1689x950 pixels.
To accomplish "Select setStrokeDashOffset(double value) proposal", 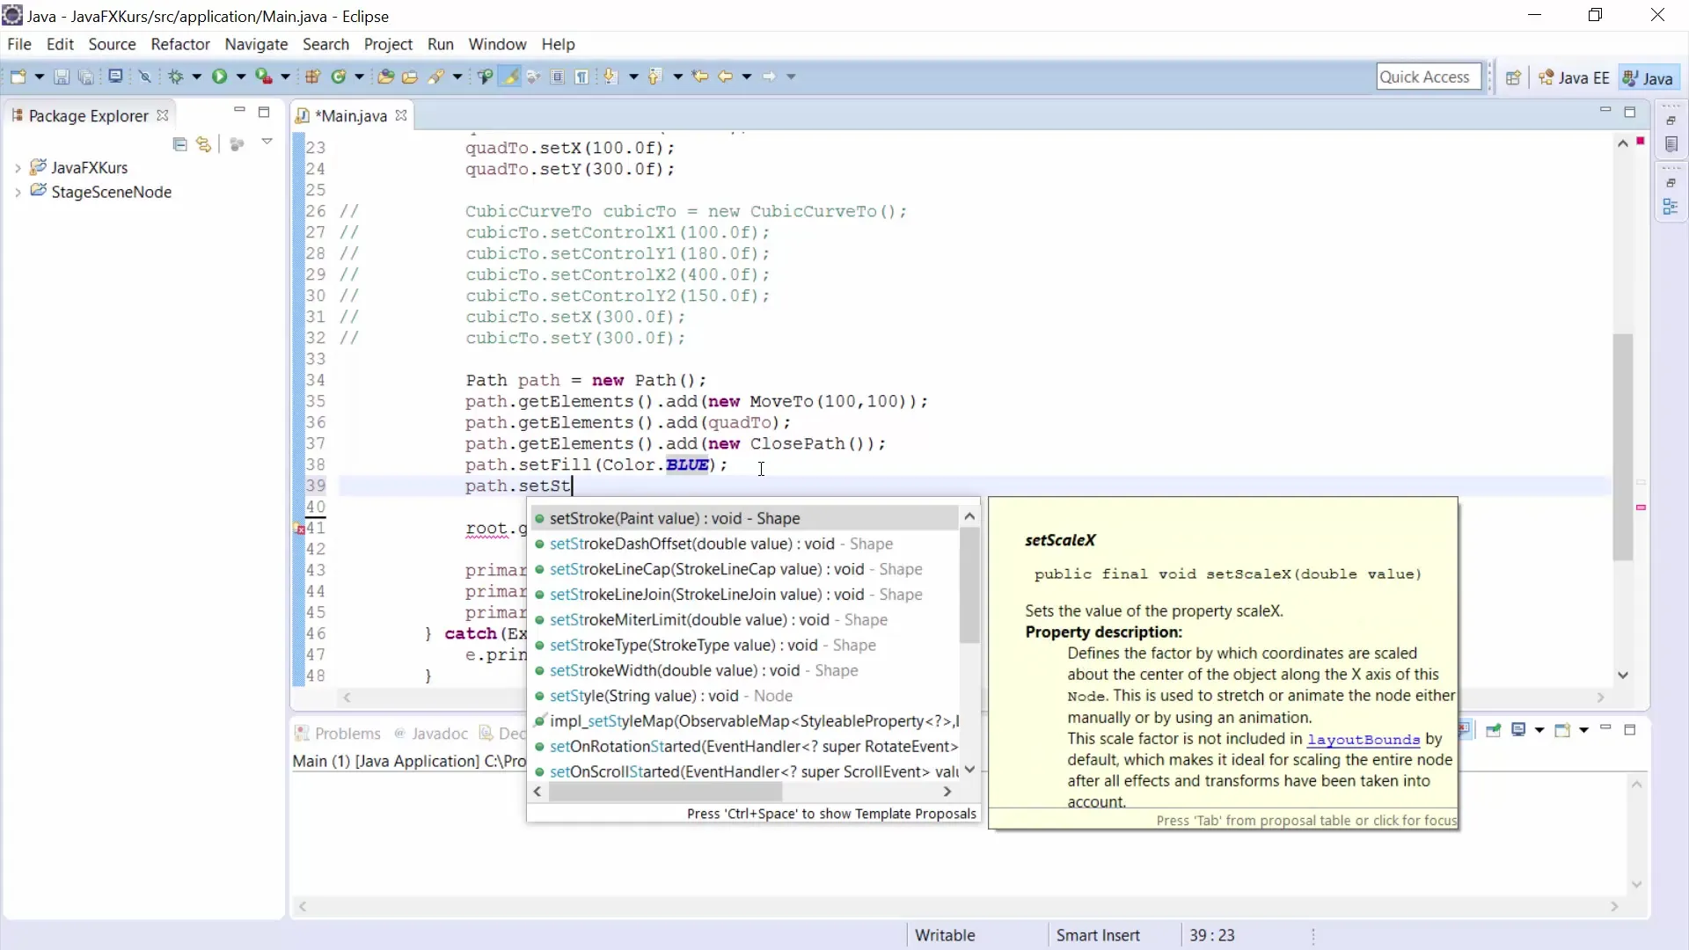I will [x=744, y=544].
